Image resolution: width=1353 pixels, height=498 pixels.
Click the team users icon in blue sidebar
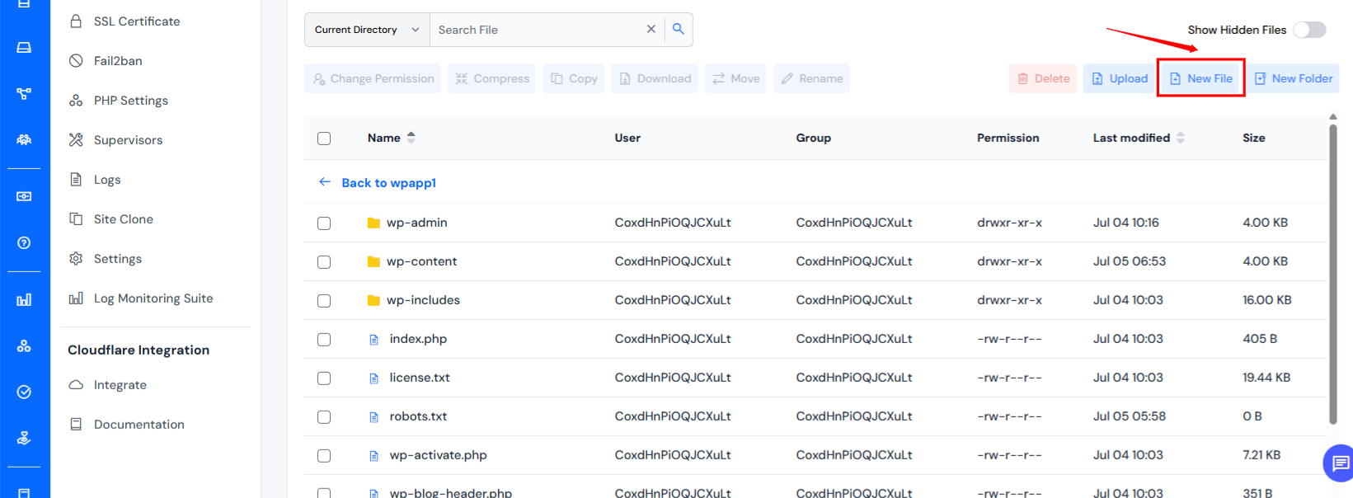tap(24, 140)
